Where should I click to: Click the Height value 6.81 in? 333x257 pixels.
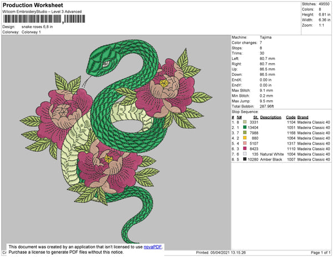(325, 14)
